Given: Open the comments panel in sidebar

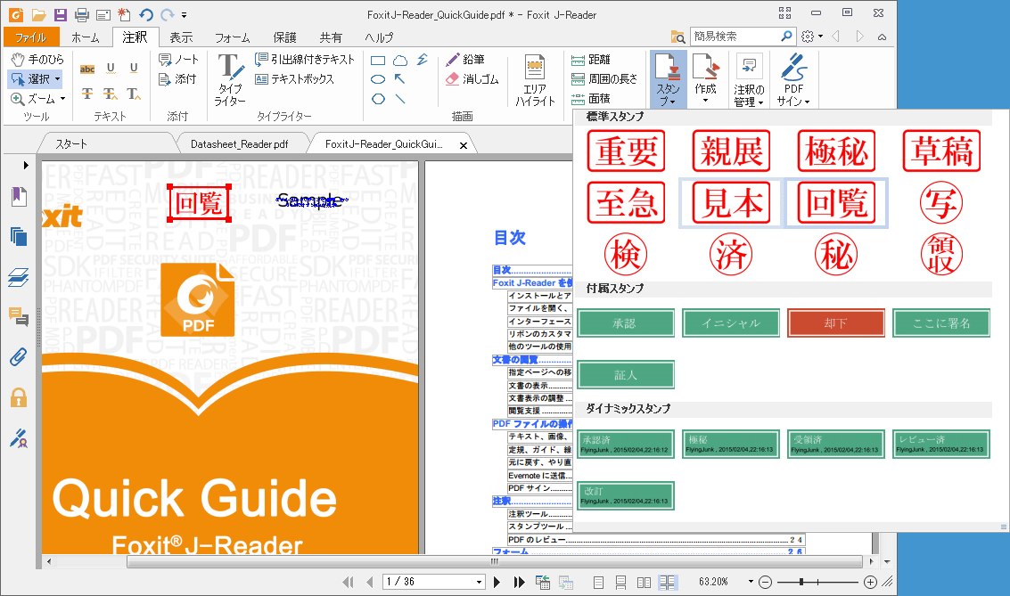Looking at the screenshot, I should (x=19, y=316).
